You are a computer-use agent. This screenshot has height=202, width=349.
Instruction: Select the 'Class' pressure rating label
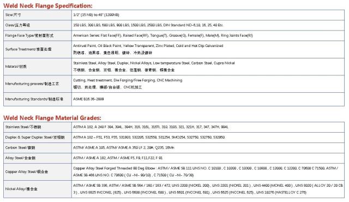(17, 25)
